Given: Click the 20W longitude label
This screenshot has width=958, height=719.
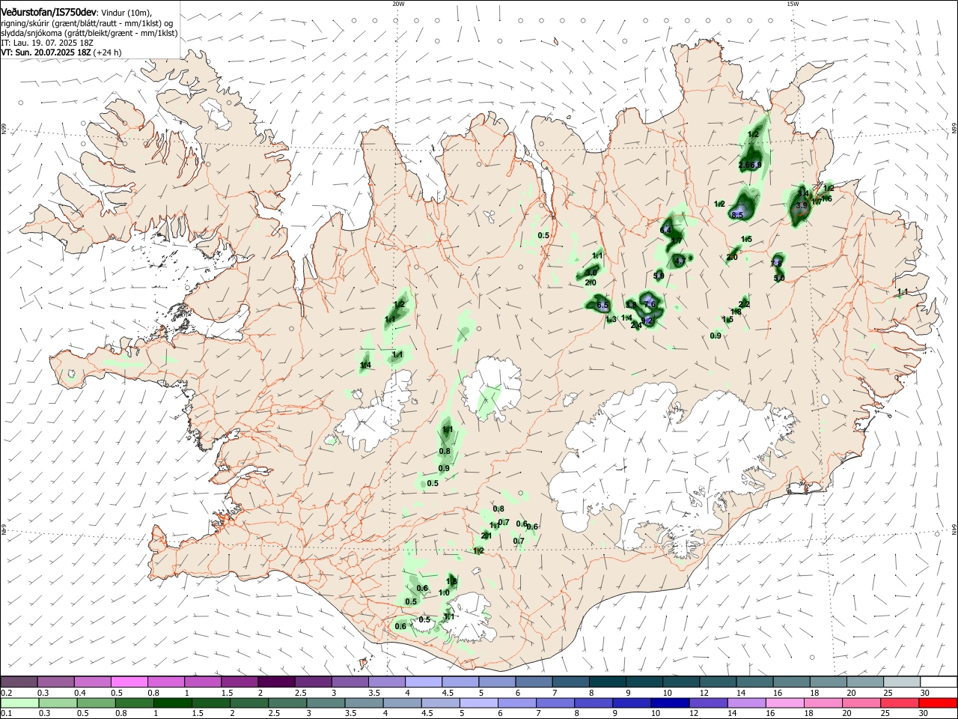Looking at the screenshot, I should [398, 4].
